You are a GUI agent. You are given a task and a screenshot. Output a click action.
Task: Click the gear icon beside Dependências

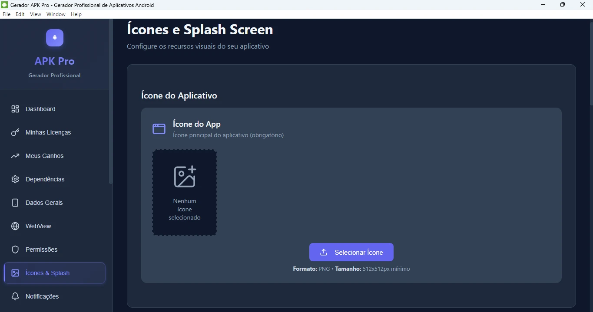point(15,179)
